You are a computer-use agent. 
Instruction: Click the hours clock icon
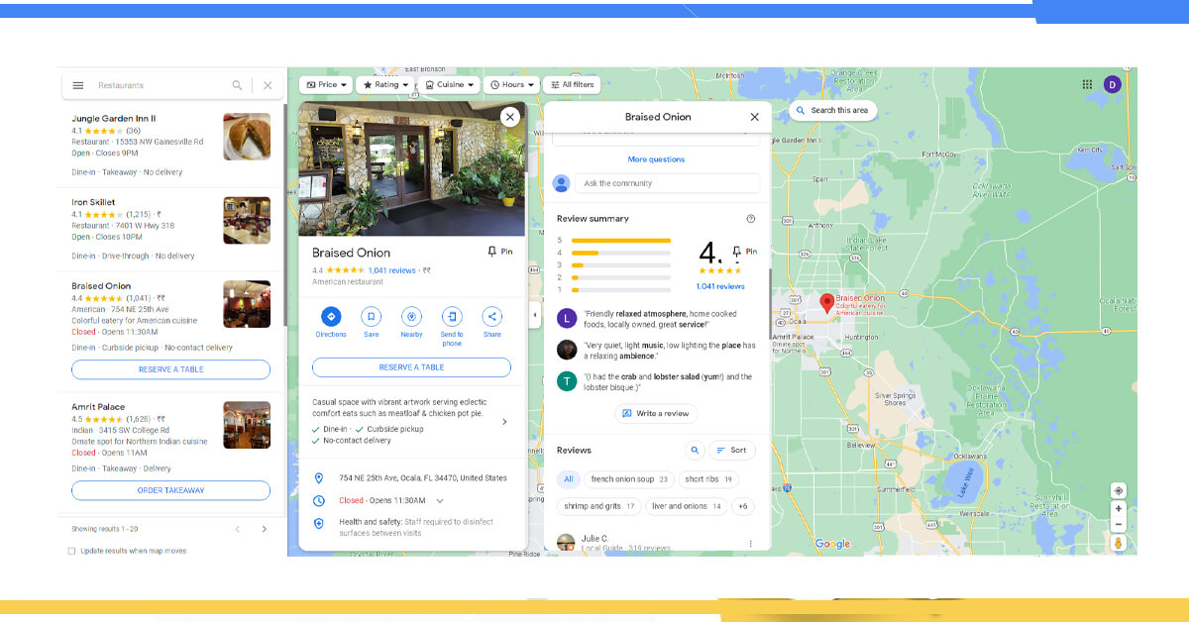(x=318, y=501)
